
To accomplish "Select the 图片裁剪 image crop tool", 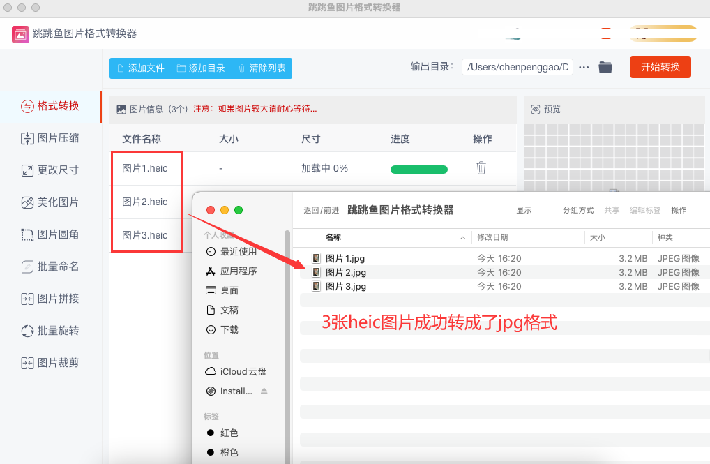I will click(x=50, y=363).
